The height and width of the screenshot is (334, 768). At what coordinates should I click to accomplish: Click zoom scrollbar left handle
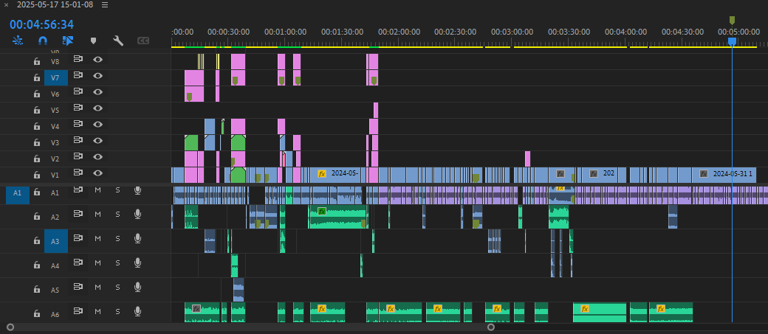(x=10, y=327)
